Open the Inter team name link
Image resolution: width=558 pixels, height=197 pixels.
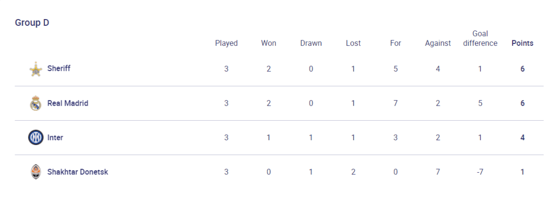click(x=55, y=137)
